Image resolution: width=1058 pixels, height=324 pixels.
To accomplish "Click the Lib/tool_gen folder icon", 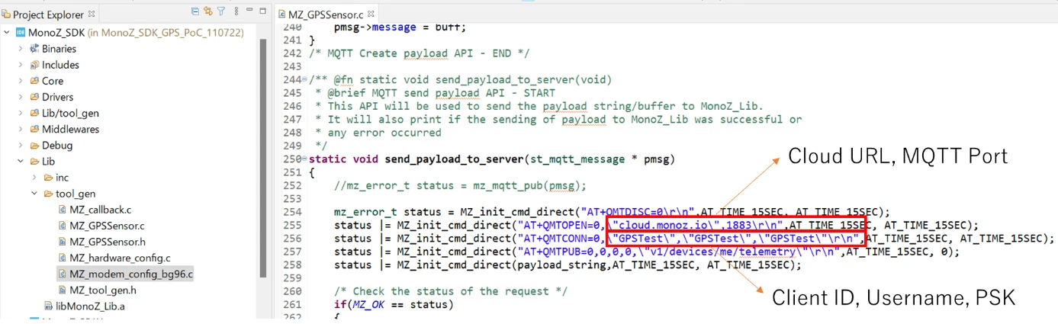I will pos(34,113).
